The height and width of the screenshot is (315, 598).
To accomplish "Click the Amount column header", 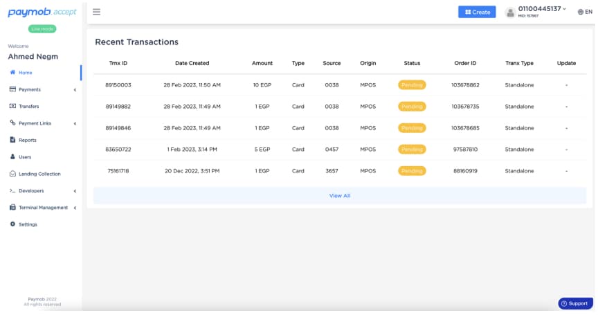I will click(x=262, y=63).
